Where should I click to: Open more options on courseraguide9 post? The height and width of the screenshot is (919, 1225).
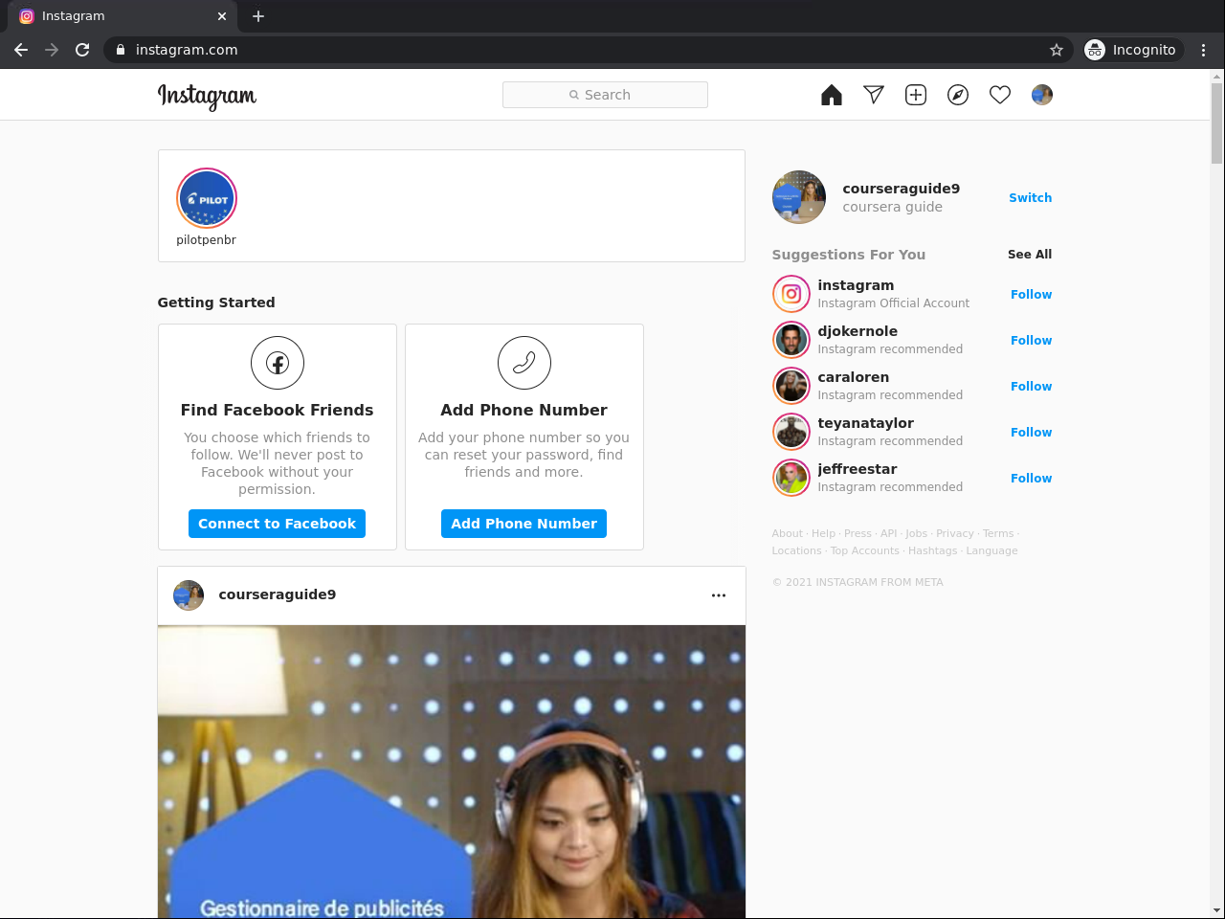pos(719,595)
